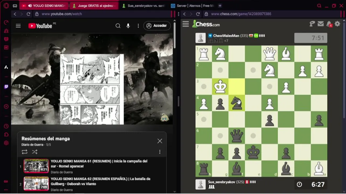Screen dimensions: 346x194
Task: Click the black queen on row 6
Action: click(237, 136)
